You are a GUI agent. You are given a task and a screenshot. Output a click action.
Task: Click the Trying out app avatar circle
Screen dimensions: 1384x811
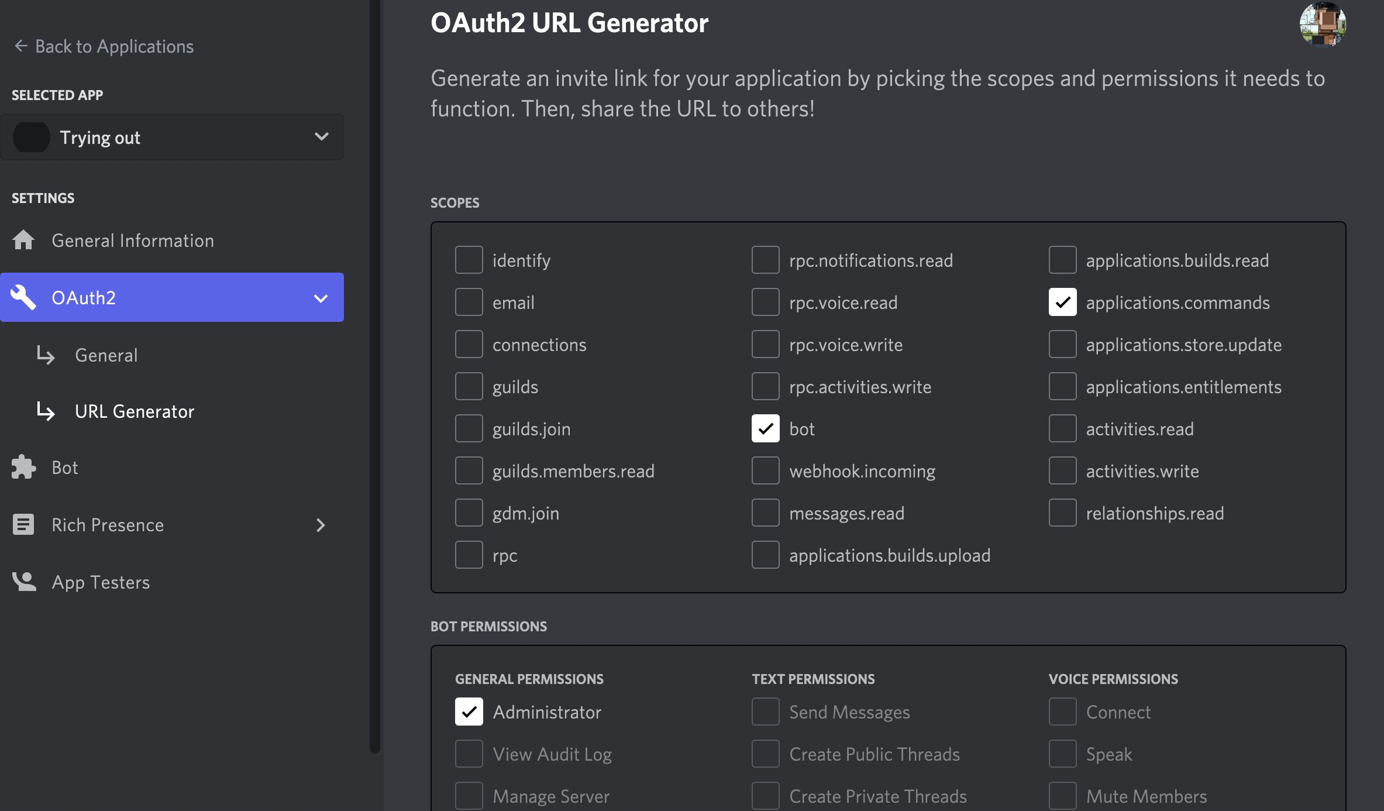[x=31, y=137]
